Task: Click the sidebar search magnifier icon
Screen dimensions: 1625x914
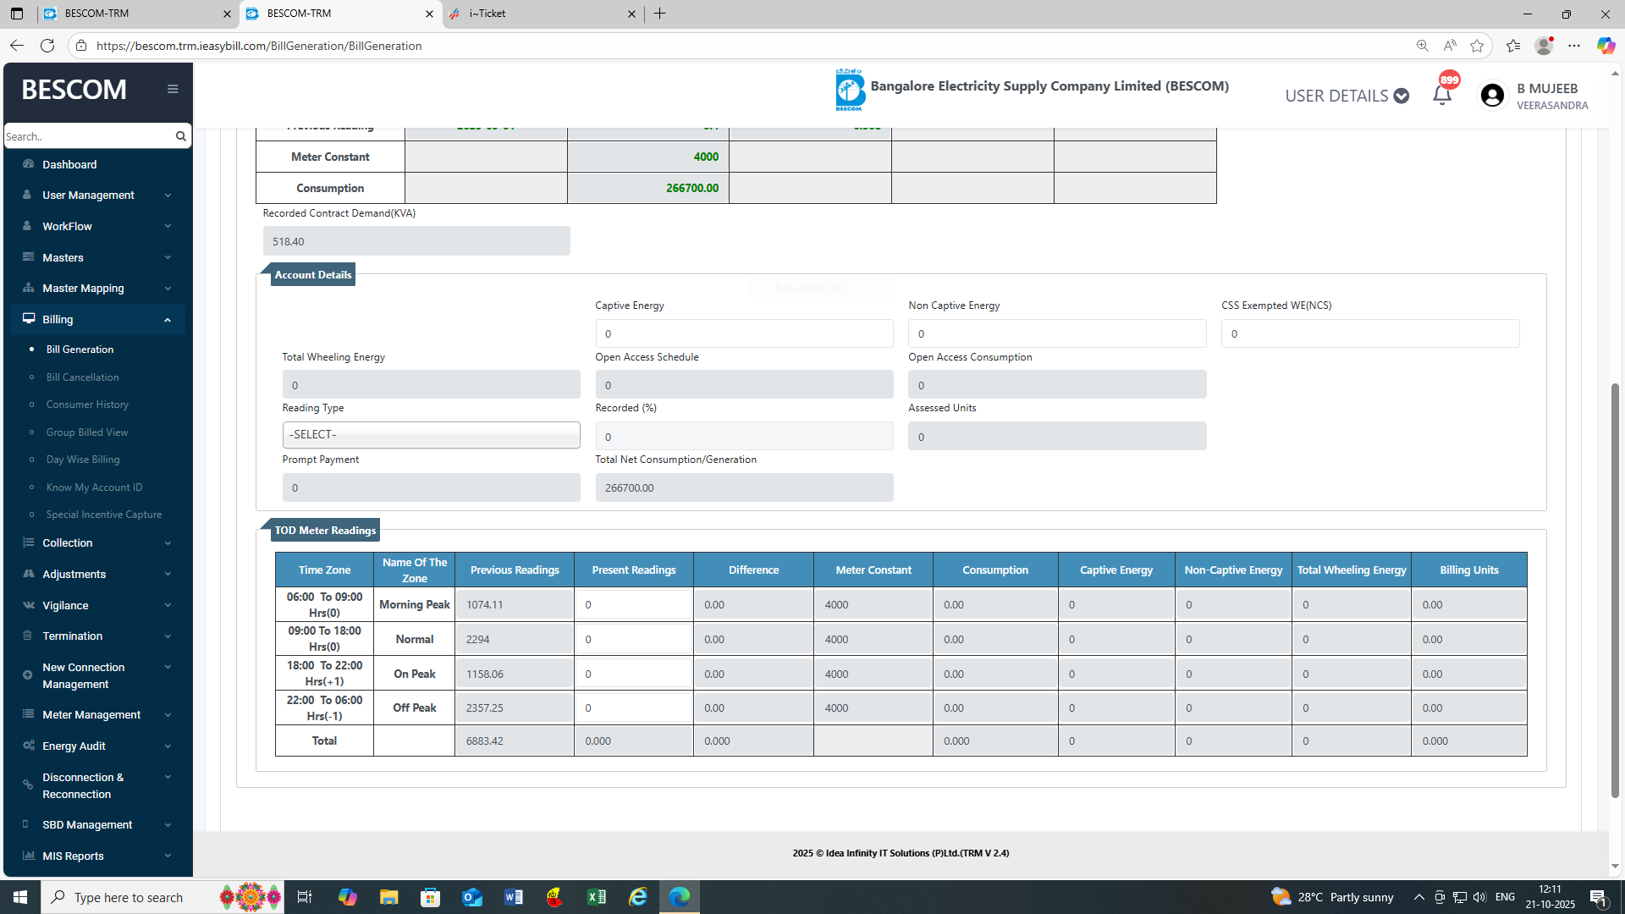Action: pyautogui.click(x=180, y=136)
